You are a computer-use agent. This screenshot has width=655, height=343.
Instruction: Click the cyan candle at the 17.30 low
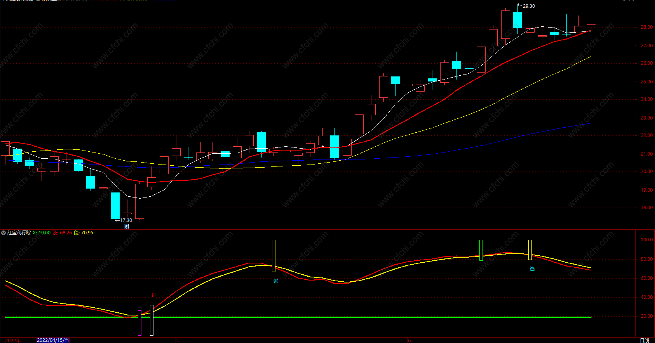[x=115, y=206]
